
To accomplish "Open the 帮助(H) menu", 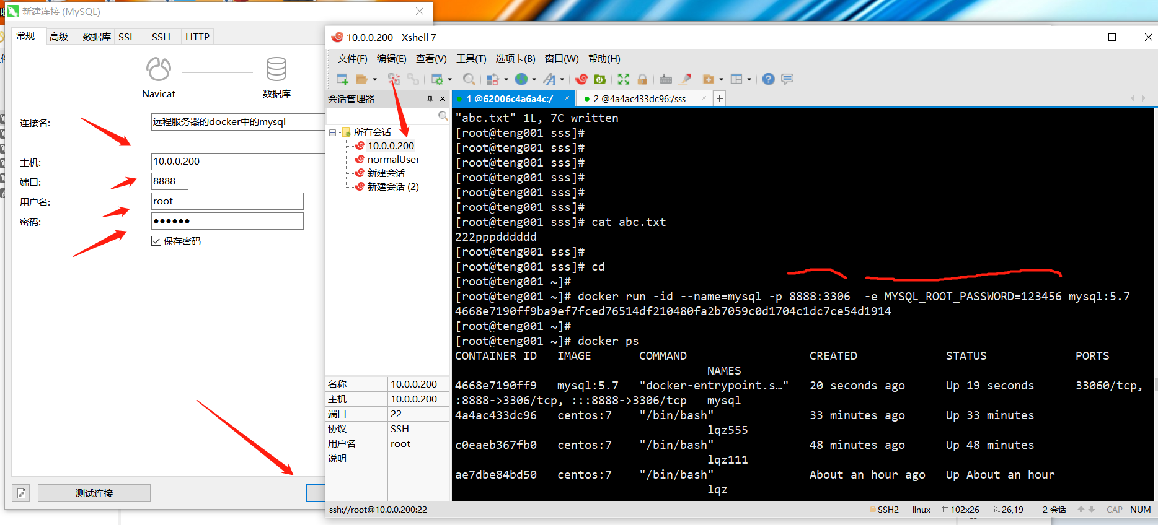I will tap(604, 59).
